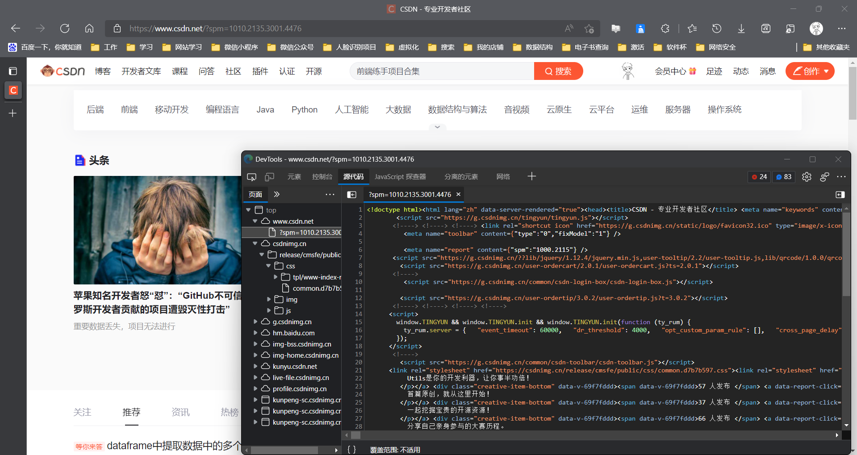The height and width of the screenshot is (455, 857).
Task: Expand g.csdnimg.cn domain node
Action: pos(255,321)
